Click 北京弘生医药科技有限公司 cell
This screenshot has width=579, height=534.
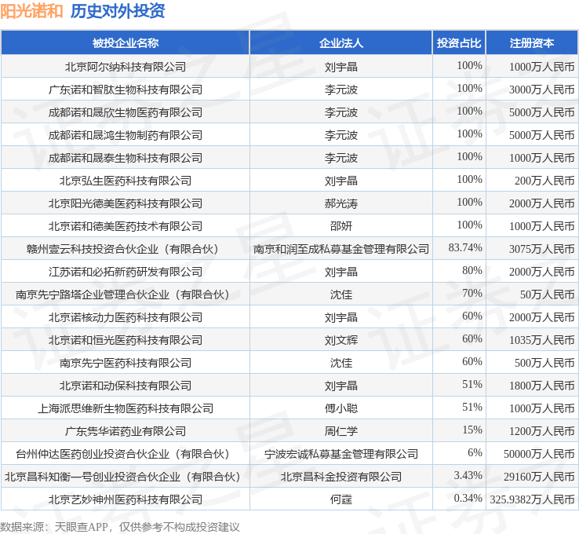126,181
